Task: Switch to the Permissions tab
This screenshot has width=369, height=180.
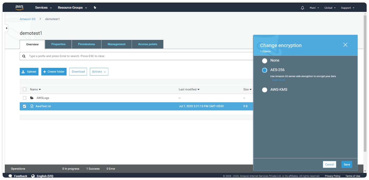Action: (x=86, y=44)
